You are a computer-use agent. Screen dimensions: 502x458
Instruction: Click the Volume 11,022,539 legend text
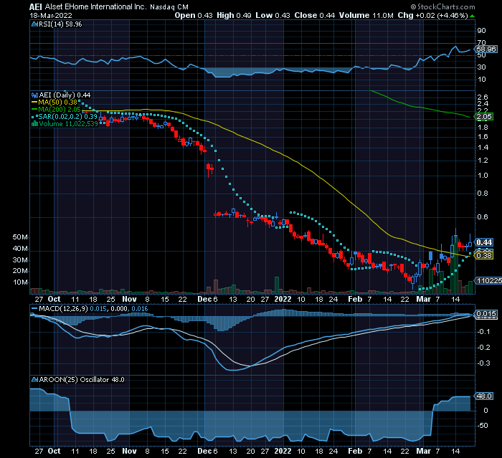pyautogui.click(x=68, y=124)
